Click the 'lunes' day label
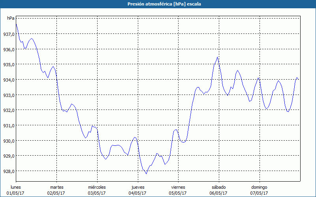Viewport: 316px width, 197px height. pos(16,187)
